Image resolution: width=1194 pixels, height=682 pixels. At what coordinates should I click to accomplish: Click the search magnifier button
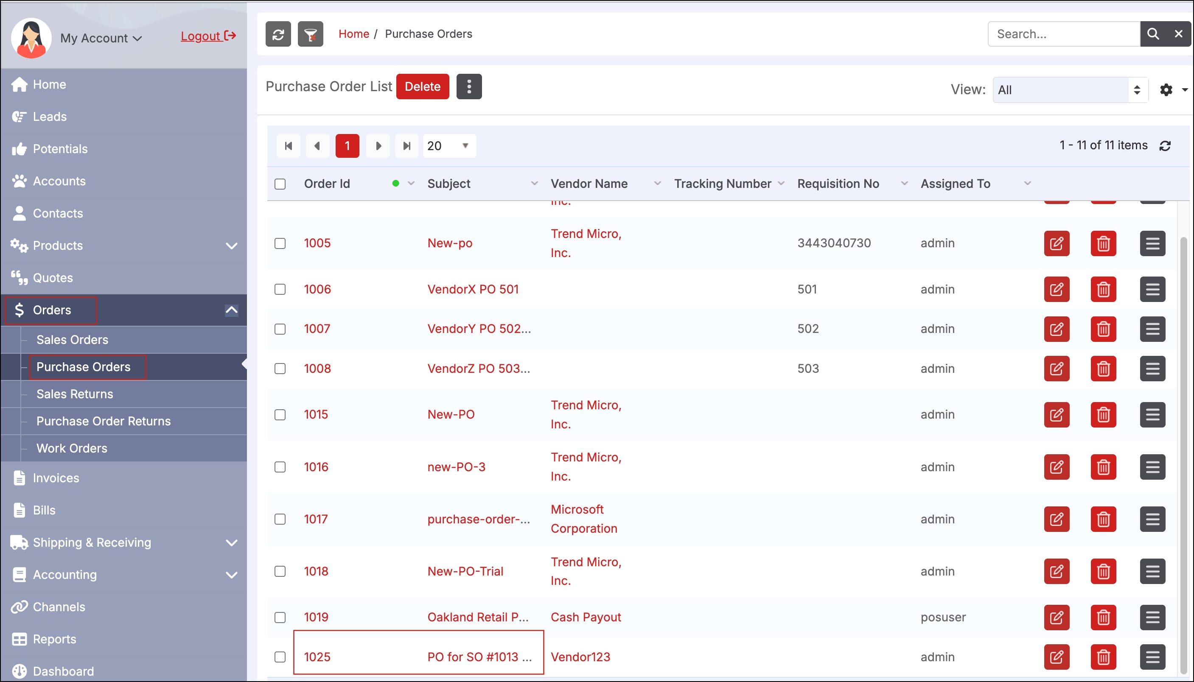[1153, 34]
